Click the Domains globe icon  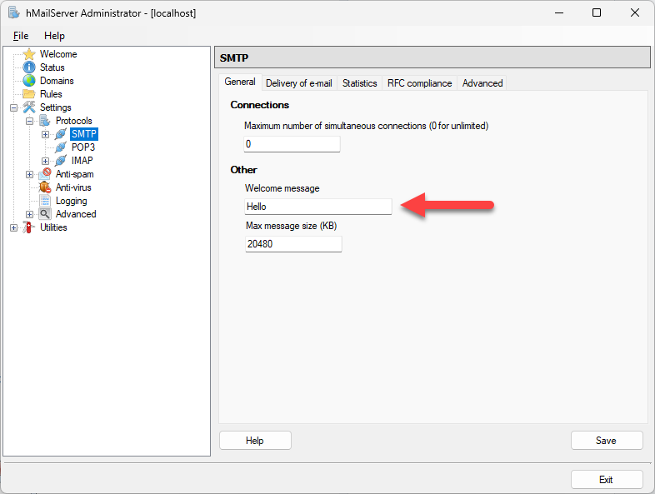pyautogui.click(x=29, y=81)
